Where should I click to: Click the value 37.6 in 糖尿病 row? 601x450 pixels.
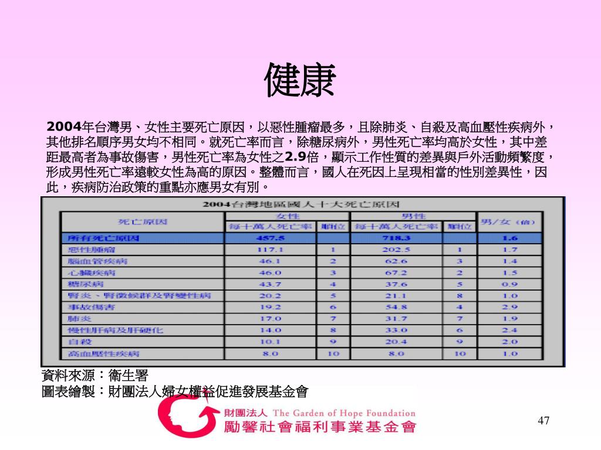pos(396,284)
